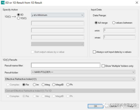Click the OK button
This screenshot has width=140, height=110.
pyautogui.click(x=95, y=106)
